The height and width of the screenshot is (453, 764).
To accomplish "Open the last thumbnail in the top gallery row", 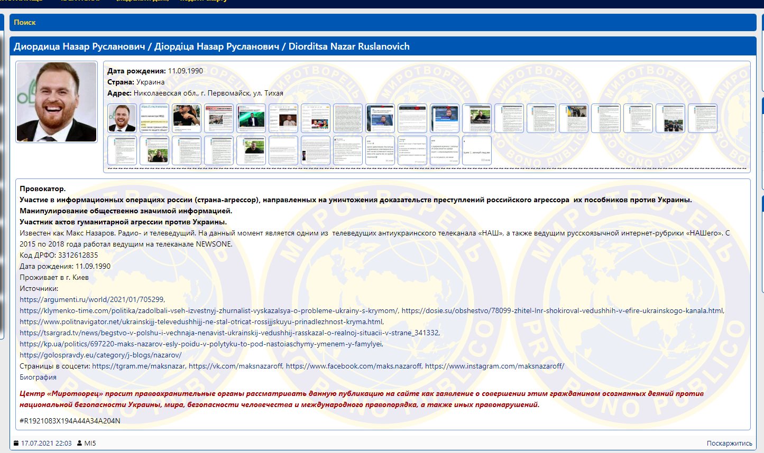I will point(703,118).
